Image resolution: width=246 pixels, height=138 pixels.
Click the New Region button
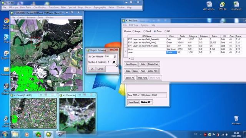click(131, 64)
